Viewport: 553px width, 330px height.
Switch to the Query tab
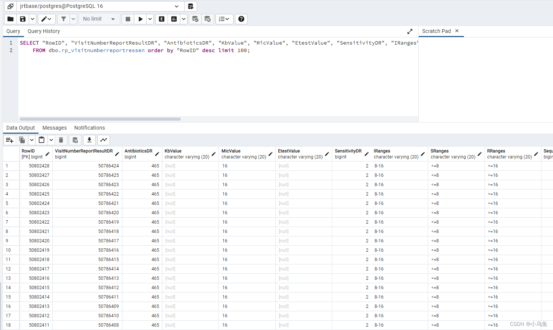13,31
